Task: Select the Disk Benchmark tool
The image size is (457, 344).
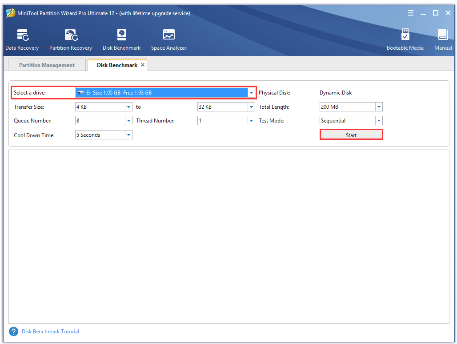Action: tap(121, 39)
